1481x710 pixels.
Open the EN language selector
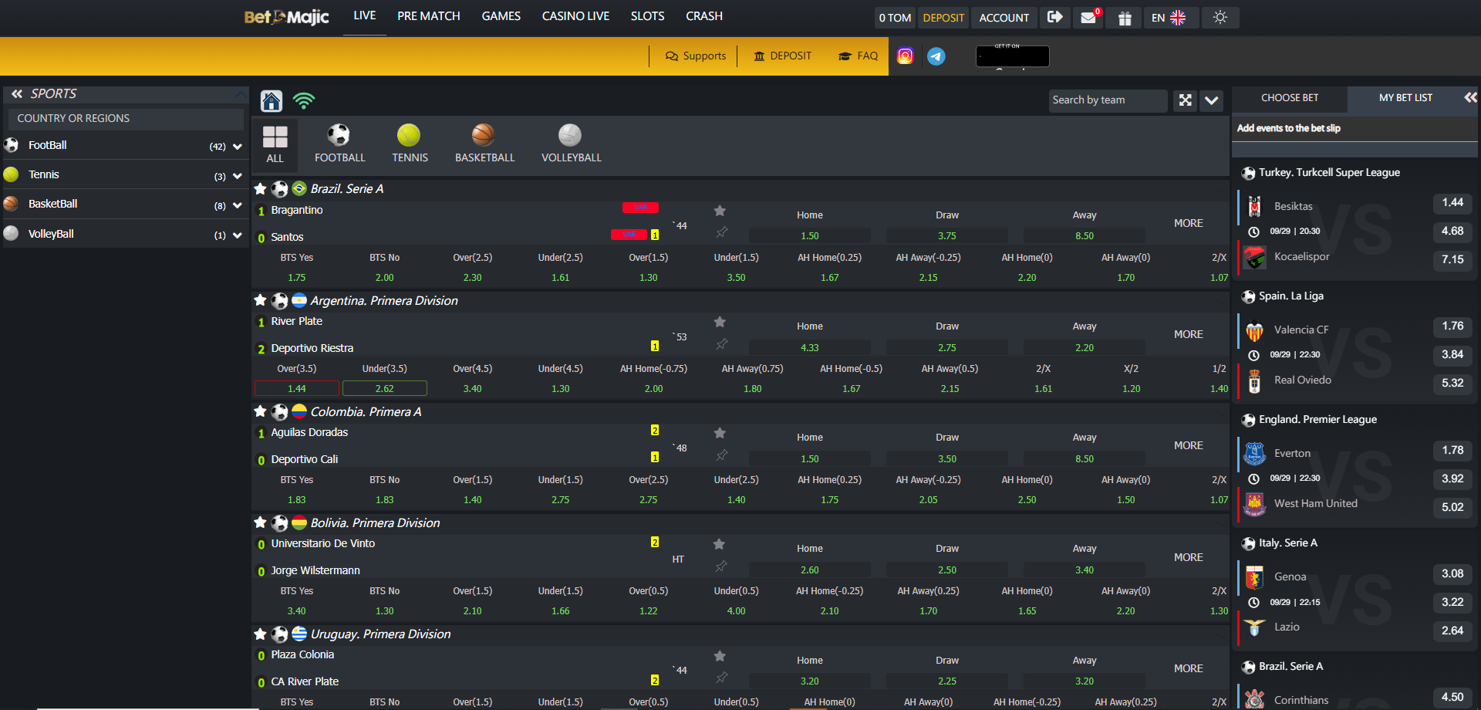point(1168,18)
